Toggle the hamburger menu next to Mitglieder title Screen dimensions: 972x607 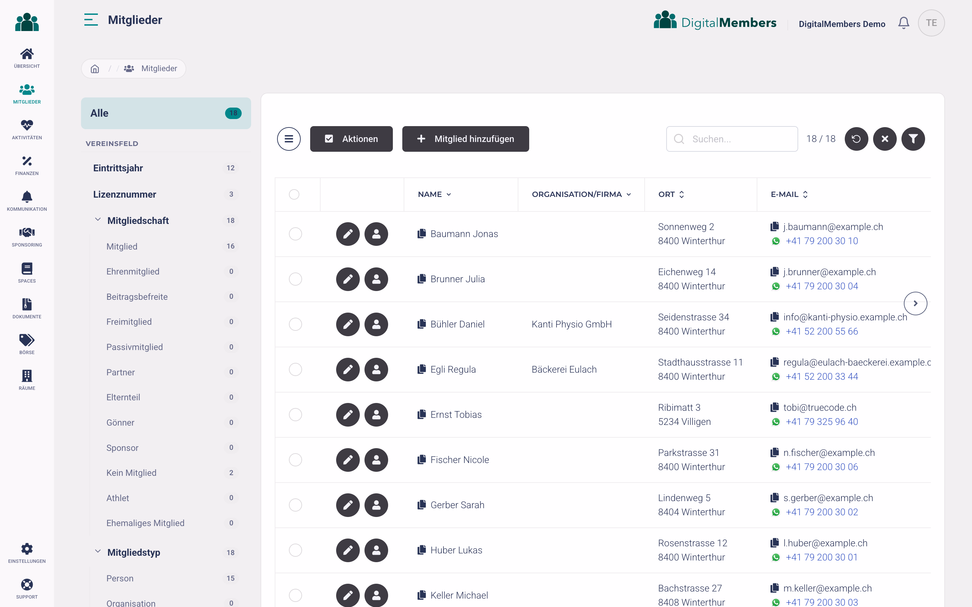coord(91,20)
